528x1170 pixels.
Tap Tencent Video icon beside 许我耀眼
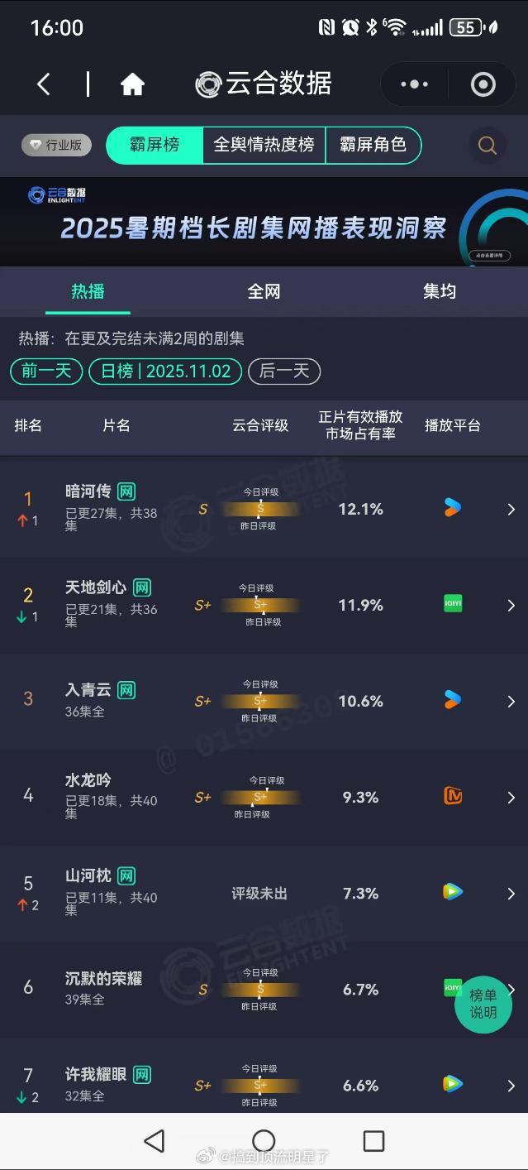(x=452, y=1085)
